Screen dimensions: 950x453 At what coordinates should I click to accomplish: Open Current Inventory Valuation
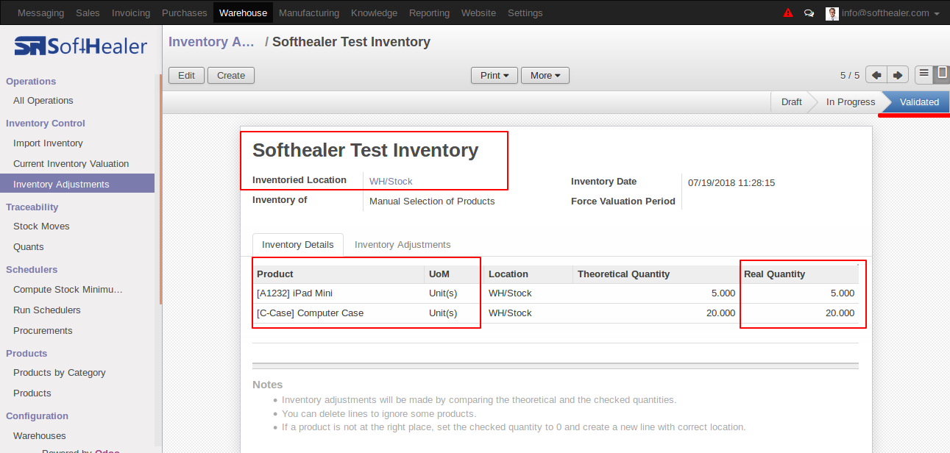71,164
